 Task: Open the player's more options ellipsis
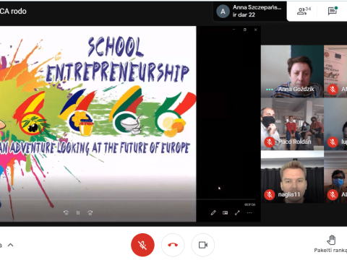coord(249,213)
